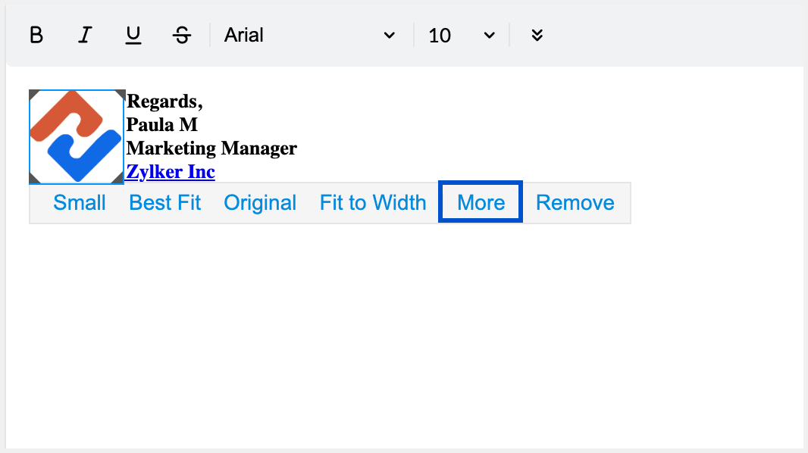Apply strikethrough formatting
The image size is (808, 453).
[x=182, y=36]
